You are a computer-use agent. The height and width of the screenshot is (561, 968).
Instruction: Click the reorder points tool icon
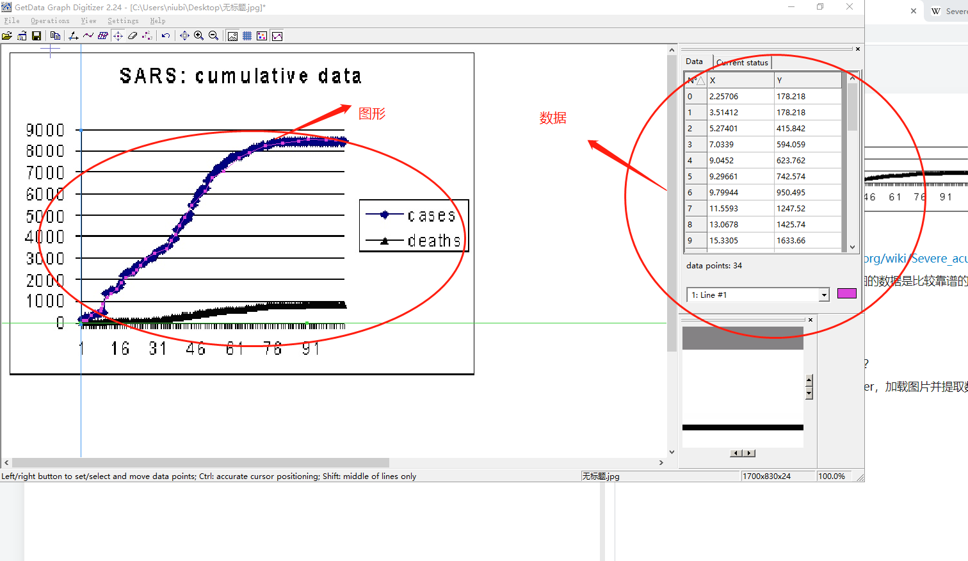coord(147,36)
